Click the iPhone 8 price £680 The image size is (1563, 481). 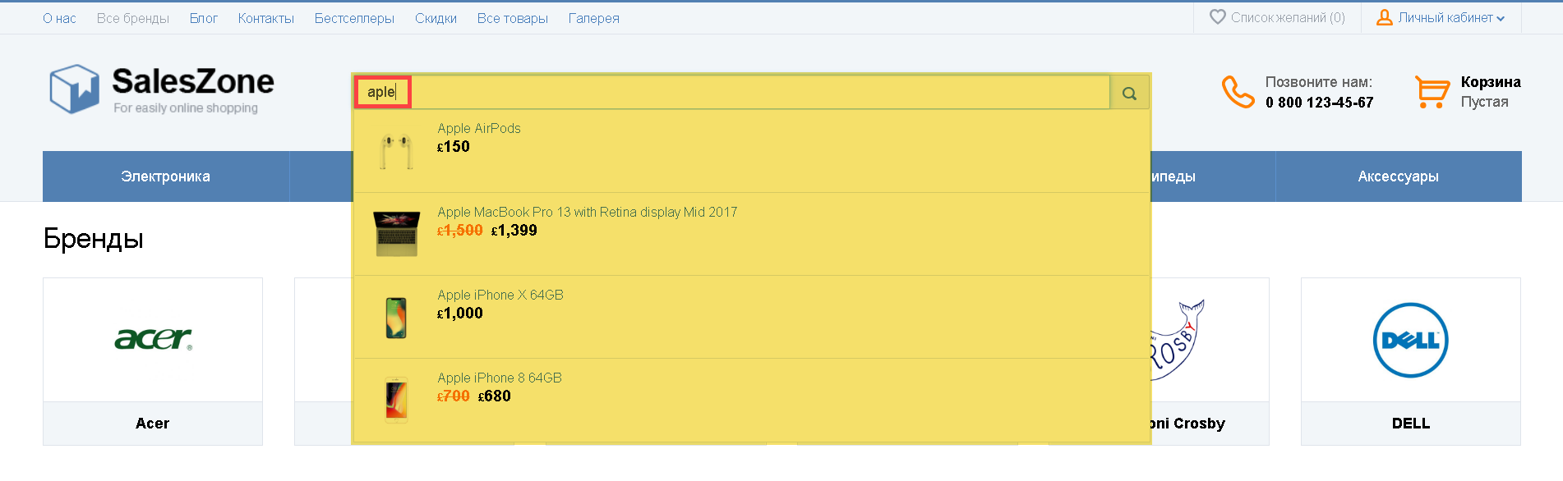(x=495, y=396)
